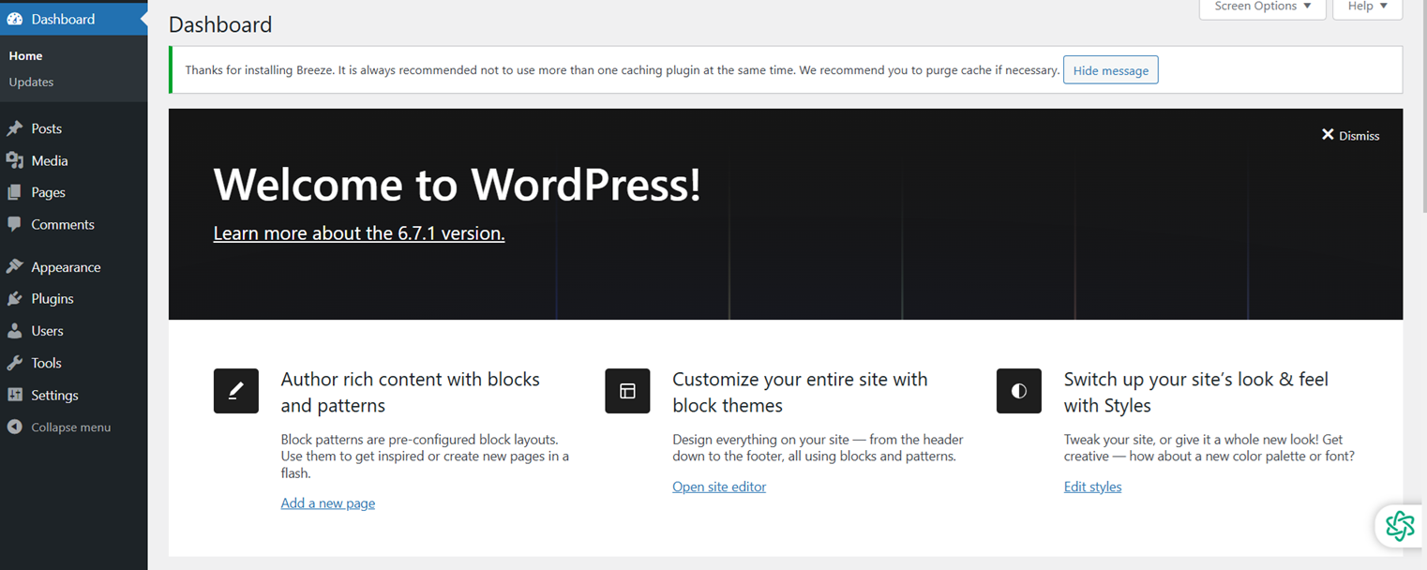
Task: Dismiss the welcome panel
Action: coord(1350,135)
